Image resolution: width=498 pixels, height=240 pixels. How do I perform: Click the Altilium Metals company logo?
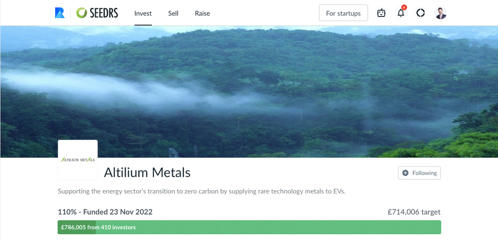point(78,159)
